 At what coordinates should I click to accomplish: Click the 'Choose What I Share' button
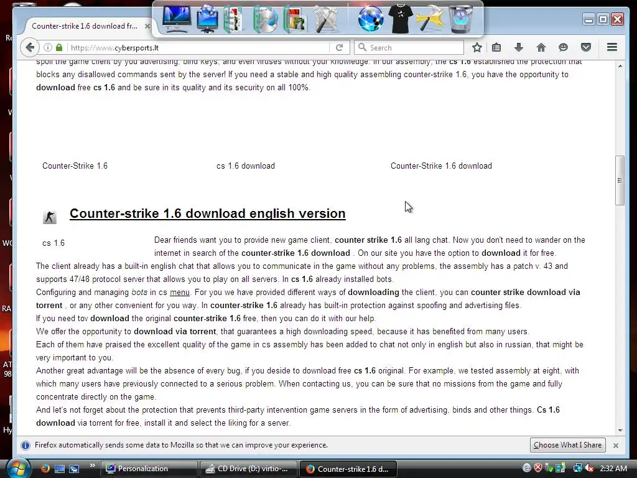[x=567, y=445]
